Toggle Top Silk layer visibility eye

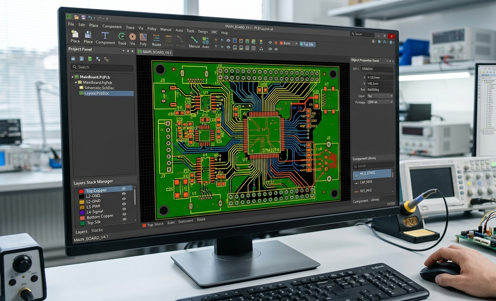pyautogui.click(x=124, y=219)
